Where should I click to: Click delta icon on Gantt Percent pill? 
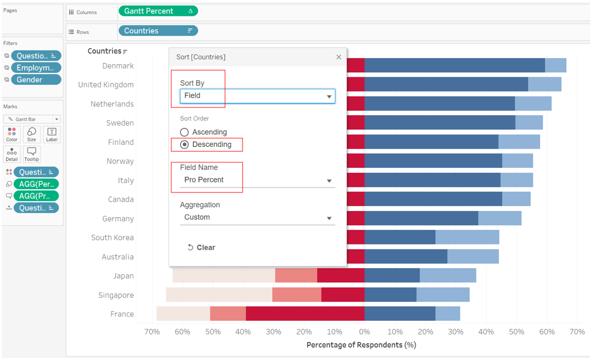pos(190,11)
